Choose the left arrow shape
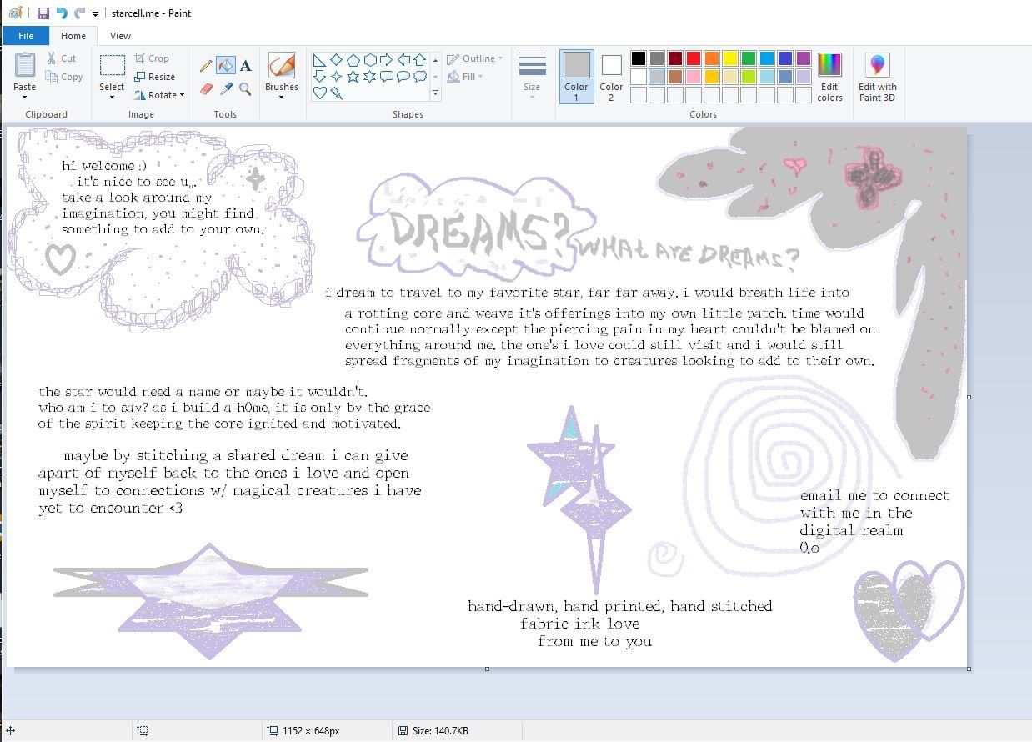 click(x=403, y=60)
